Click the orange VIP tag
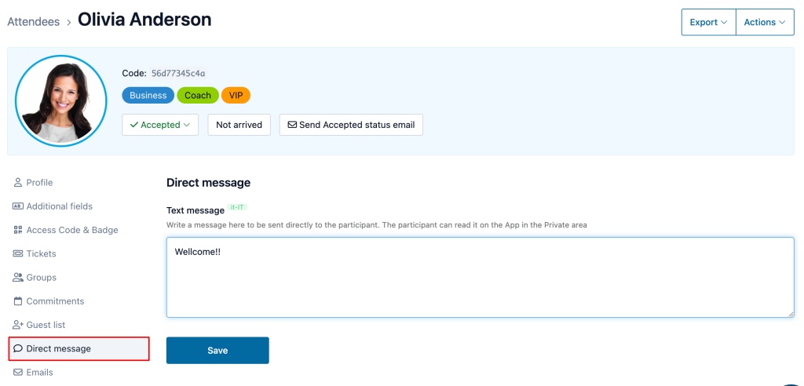This screenshot has height=386, width=804. coord(236,96)
